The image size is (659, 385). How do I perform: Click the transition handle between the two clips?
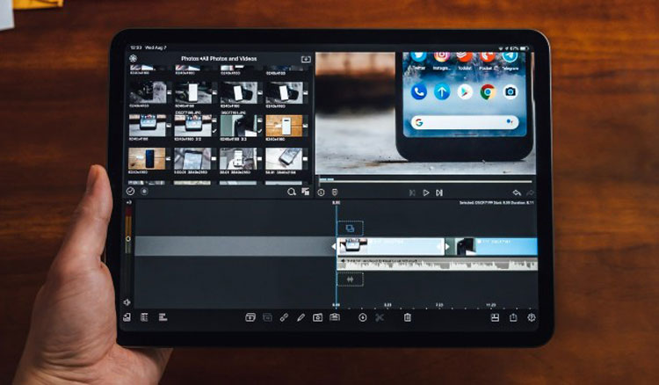point(446,247)
